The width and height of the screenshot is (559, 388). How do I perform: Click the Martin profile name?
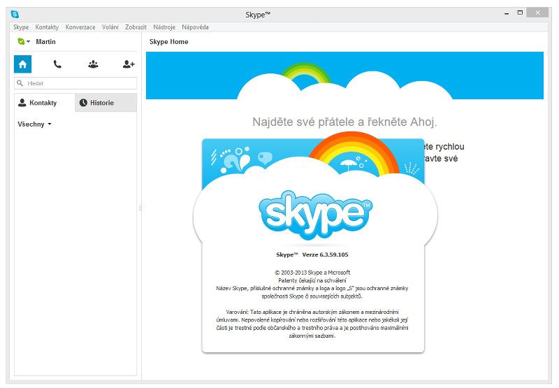[x=45, y=42]
